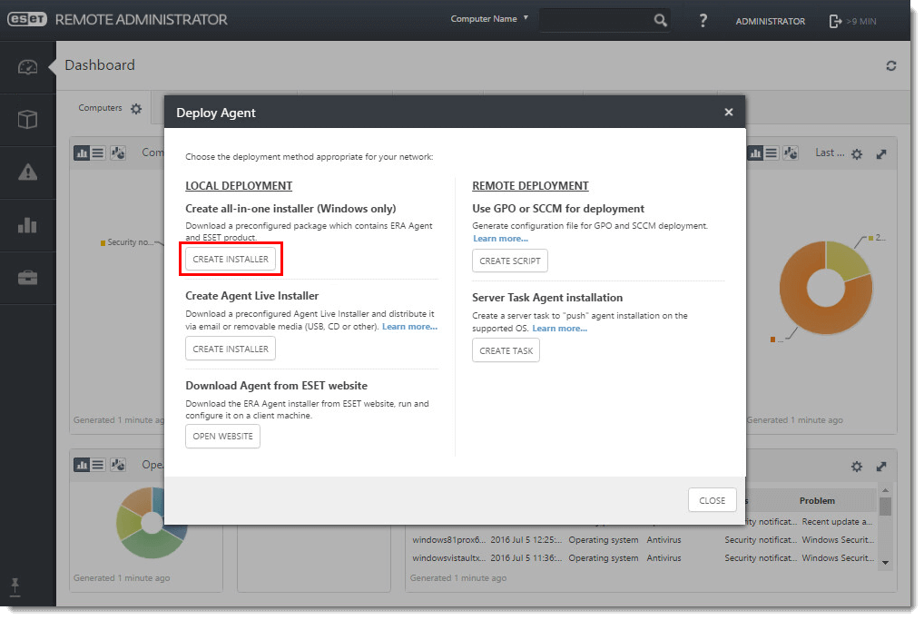Open Learn more link under Server Task Agent
This screenshot has width=924, height=620.
(x=559, y=329)
